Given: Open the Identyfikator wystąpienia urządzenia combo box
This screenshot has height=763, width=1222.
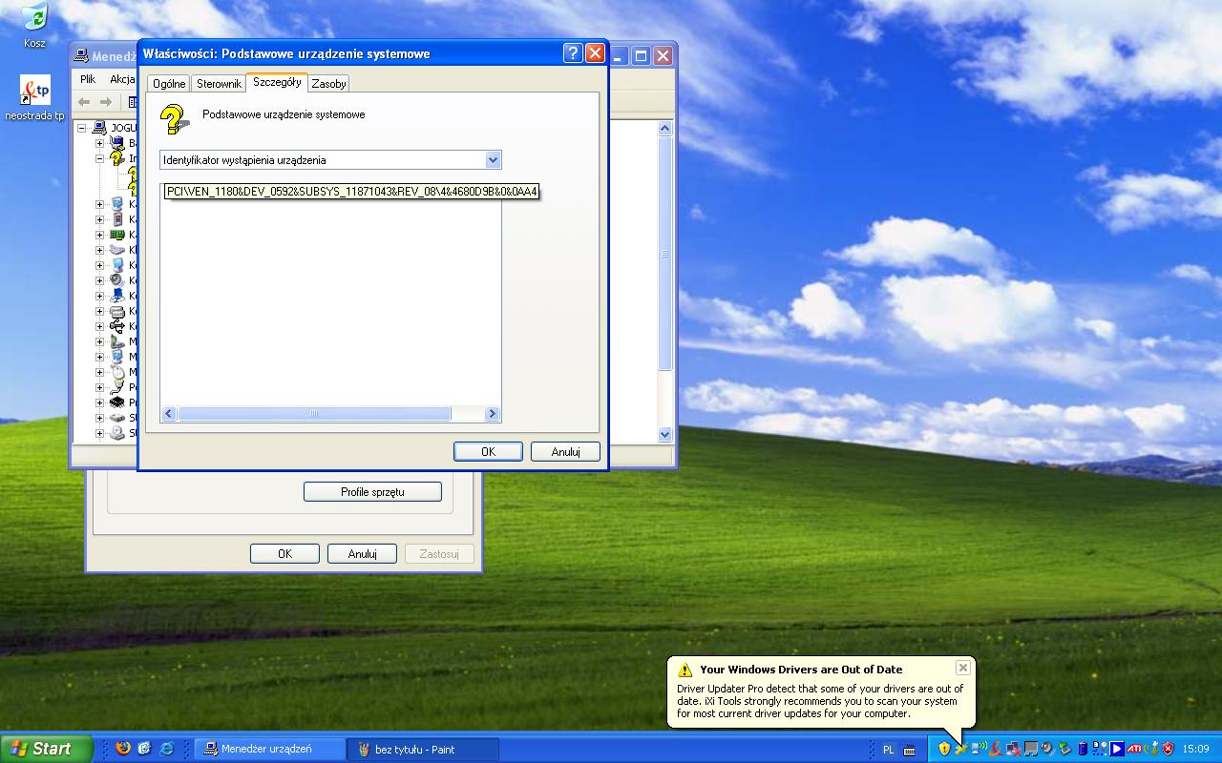Looking at the screenshot, I should coord(330,159).
